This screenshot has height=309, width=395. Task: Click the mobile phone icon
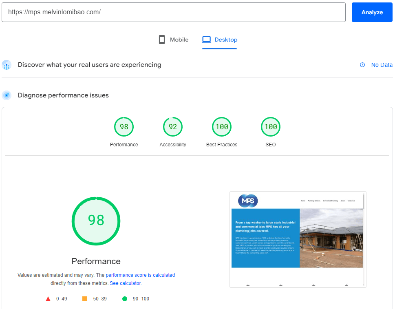coord(162,40)
